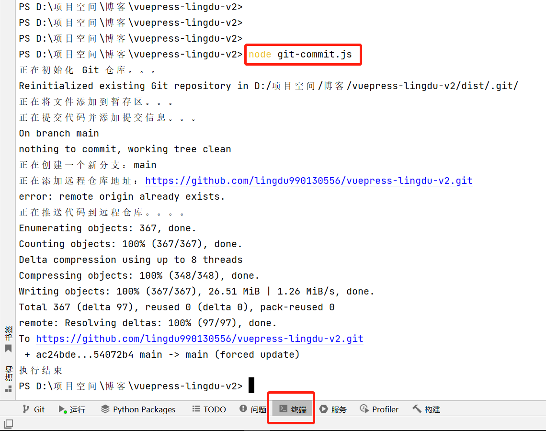The image size is (546, 431).
Task: Click the tool windows quick-access icon in status bar
Action: [x=9, y=423]
